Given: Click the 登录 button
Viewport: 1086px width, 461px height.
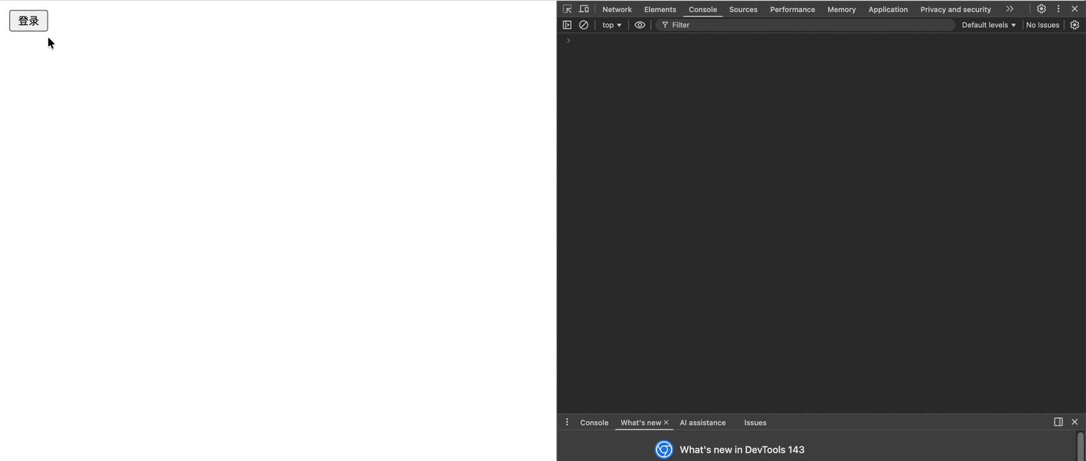Looking at the screenshot, I should [x=29, y=21].
